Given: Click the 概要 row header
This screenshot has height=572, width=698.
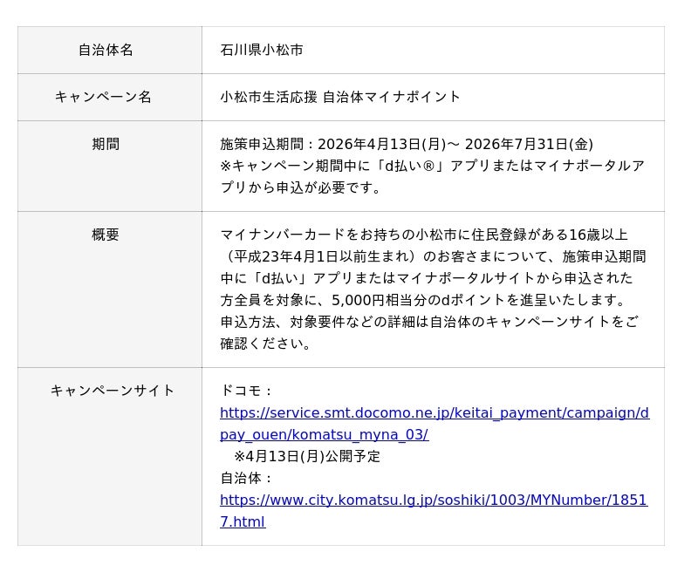Looking at the screenshot, I should click(106, 235).
